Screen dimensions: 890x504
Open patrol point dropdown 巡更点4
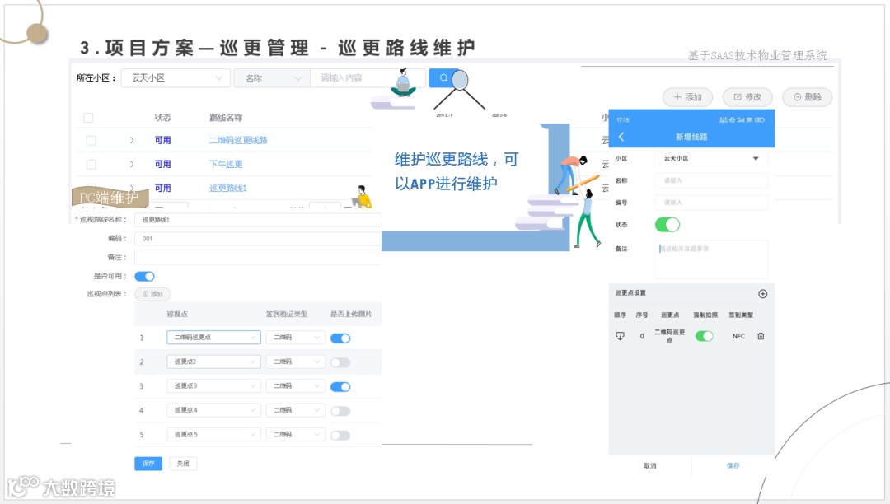[x=213, y=410]
